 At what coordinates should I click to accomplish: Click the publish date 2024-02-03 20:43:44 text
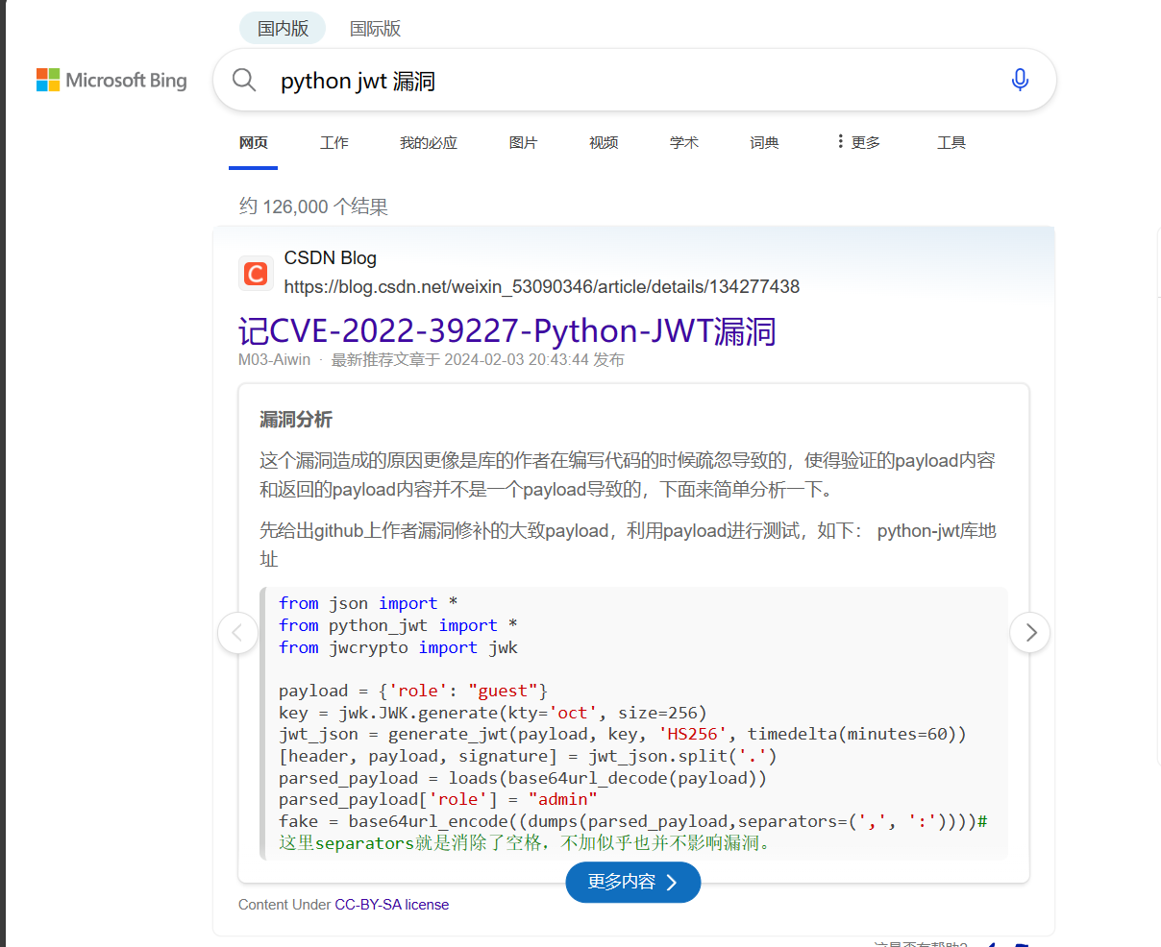click(516, 360)
